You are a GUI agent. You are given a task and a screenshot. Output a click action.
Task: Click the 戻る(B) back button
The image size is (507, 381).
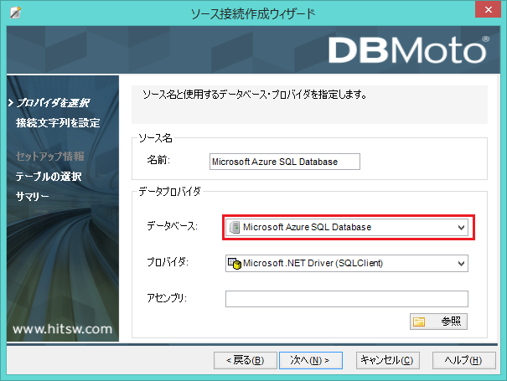(246, 360)
